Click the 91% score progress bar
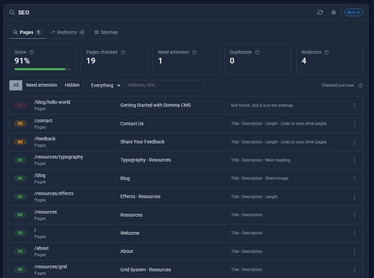 tap(42, 69)
